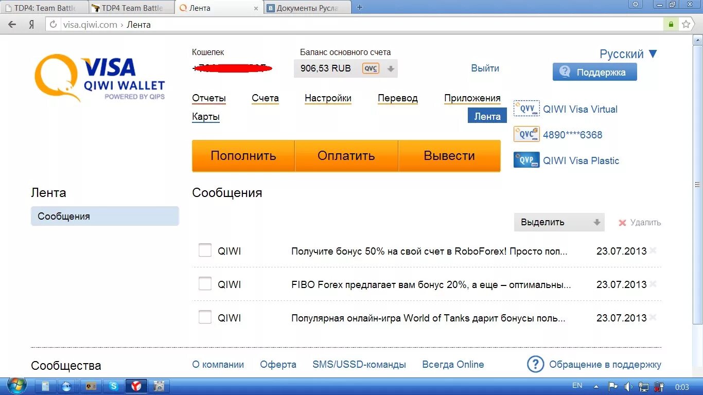This screenshot has width=703, height=395.
Task: Open the 4890****6368 card link
Action: (x=572, y=135)
